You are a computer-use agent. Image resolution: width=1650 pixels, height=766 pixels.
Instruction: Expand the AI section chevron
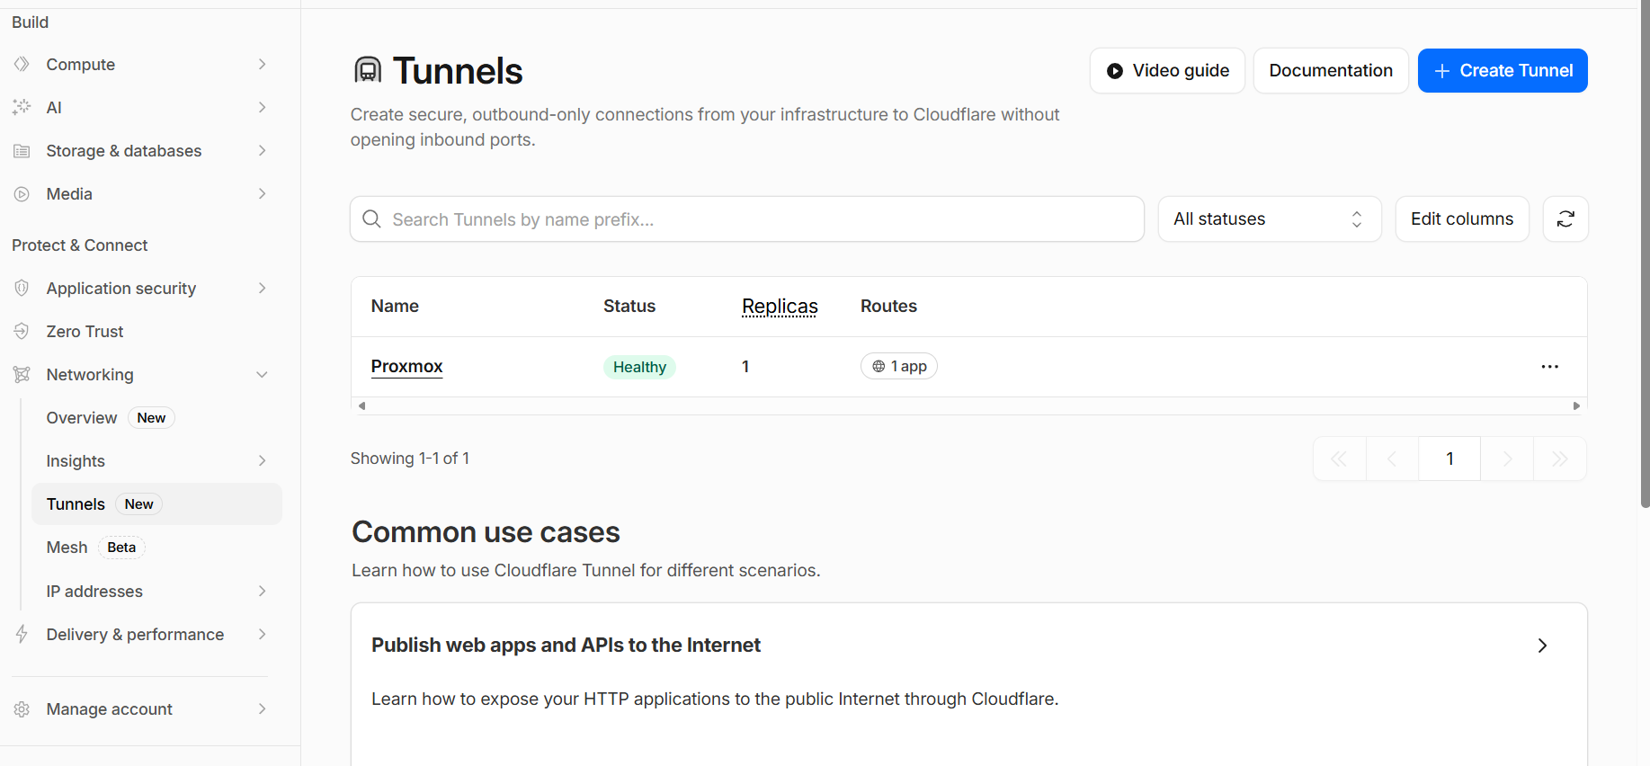262,108
